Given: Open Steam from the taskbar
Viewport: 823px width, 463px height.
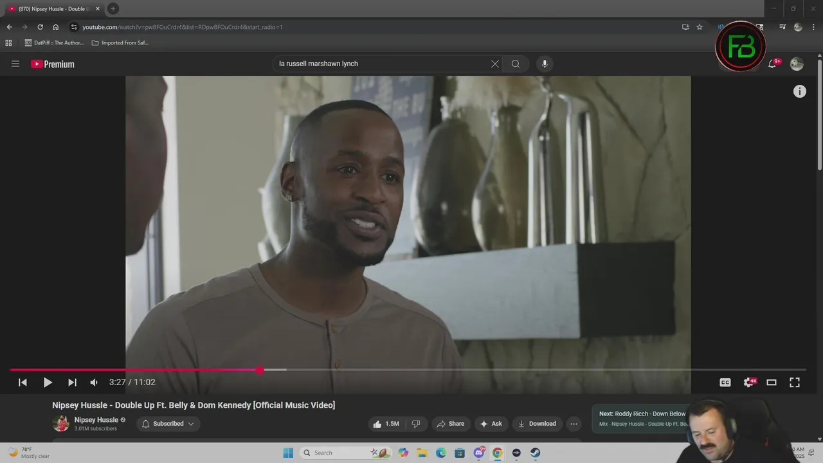Looking at the screenshot, I should pos(536,453).
